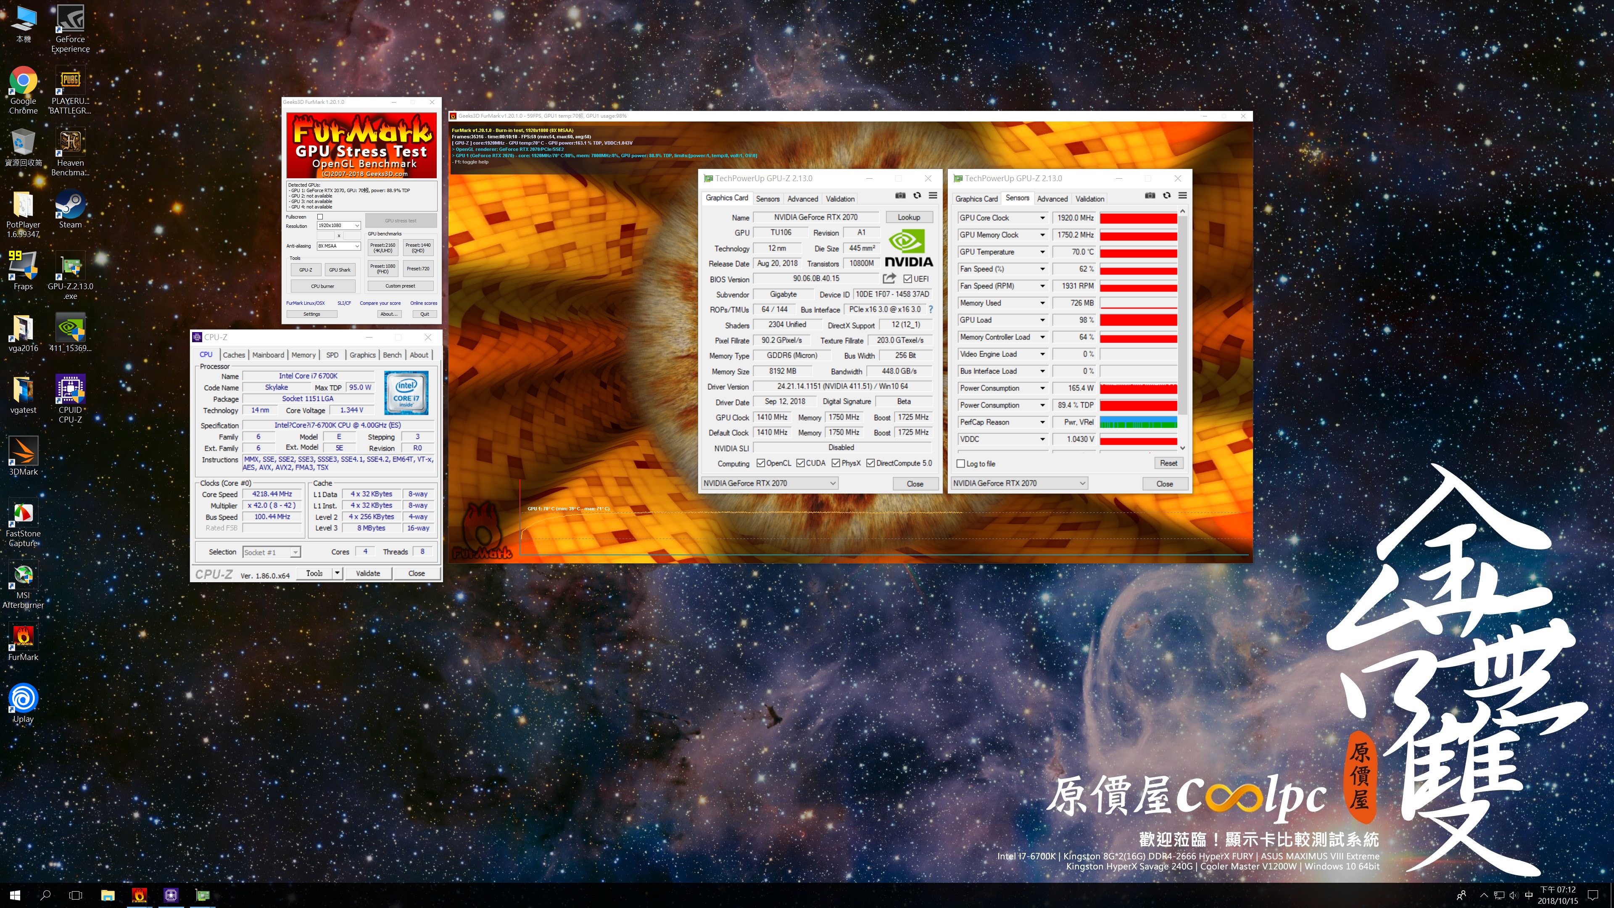The width and height of the screenshot is (1614, 908).
Task: Click GPU Load red sensor graph
Action: pyautogui.click(x=1139, y=320)
